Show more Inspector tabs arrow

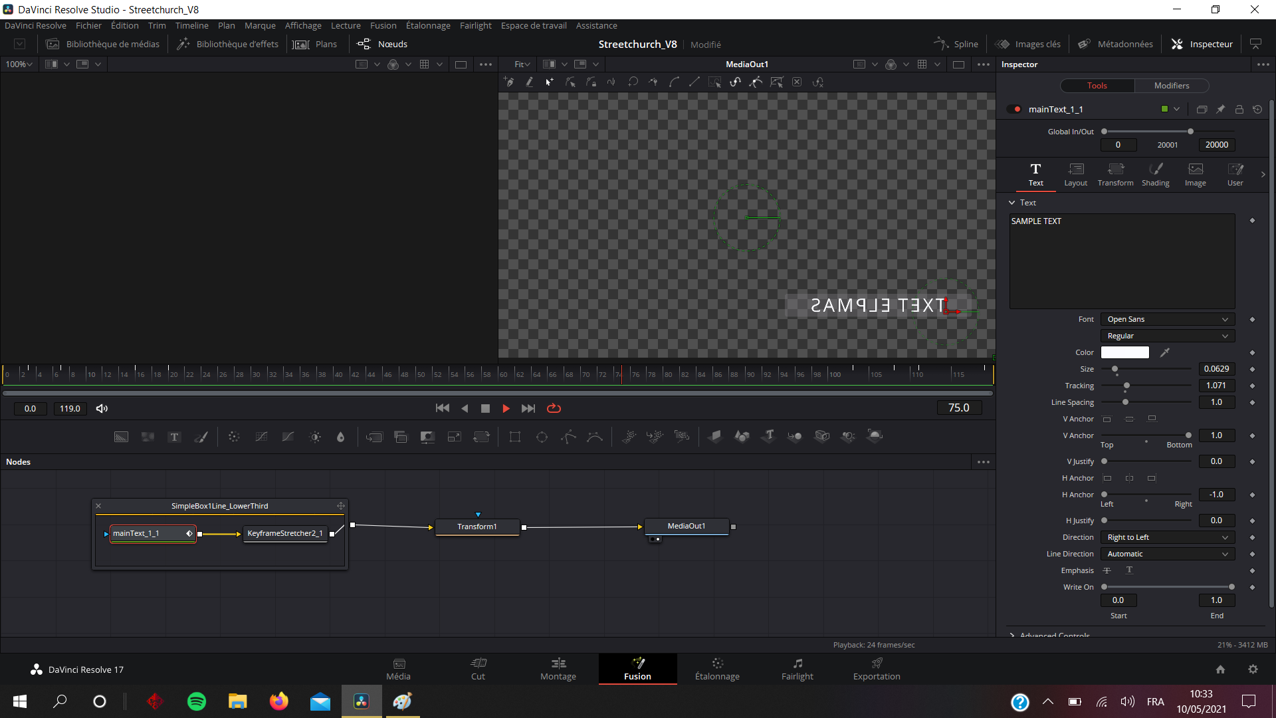[x=1263, y=174]
